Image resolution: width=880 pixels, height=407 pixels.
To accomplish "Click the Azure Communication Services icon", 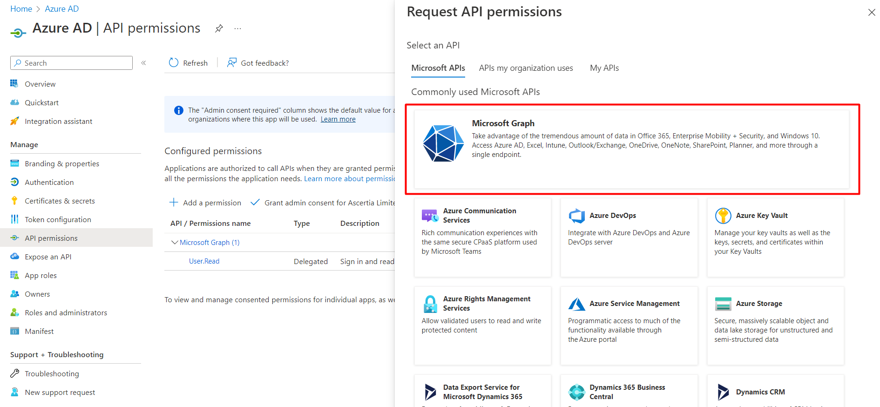I will (430, 216).
